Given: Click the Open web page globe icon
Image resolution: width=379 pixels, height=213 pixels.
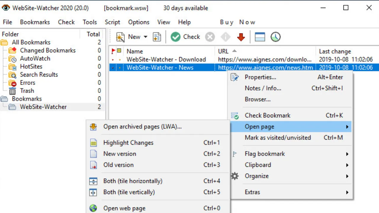Looking at the screenshot, I should (x=93, y=208).
